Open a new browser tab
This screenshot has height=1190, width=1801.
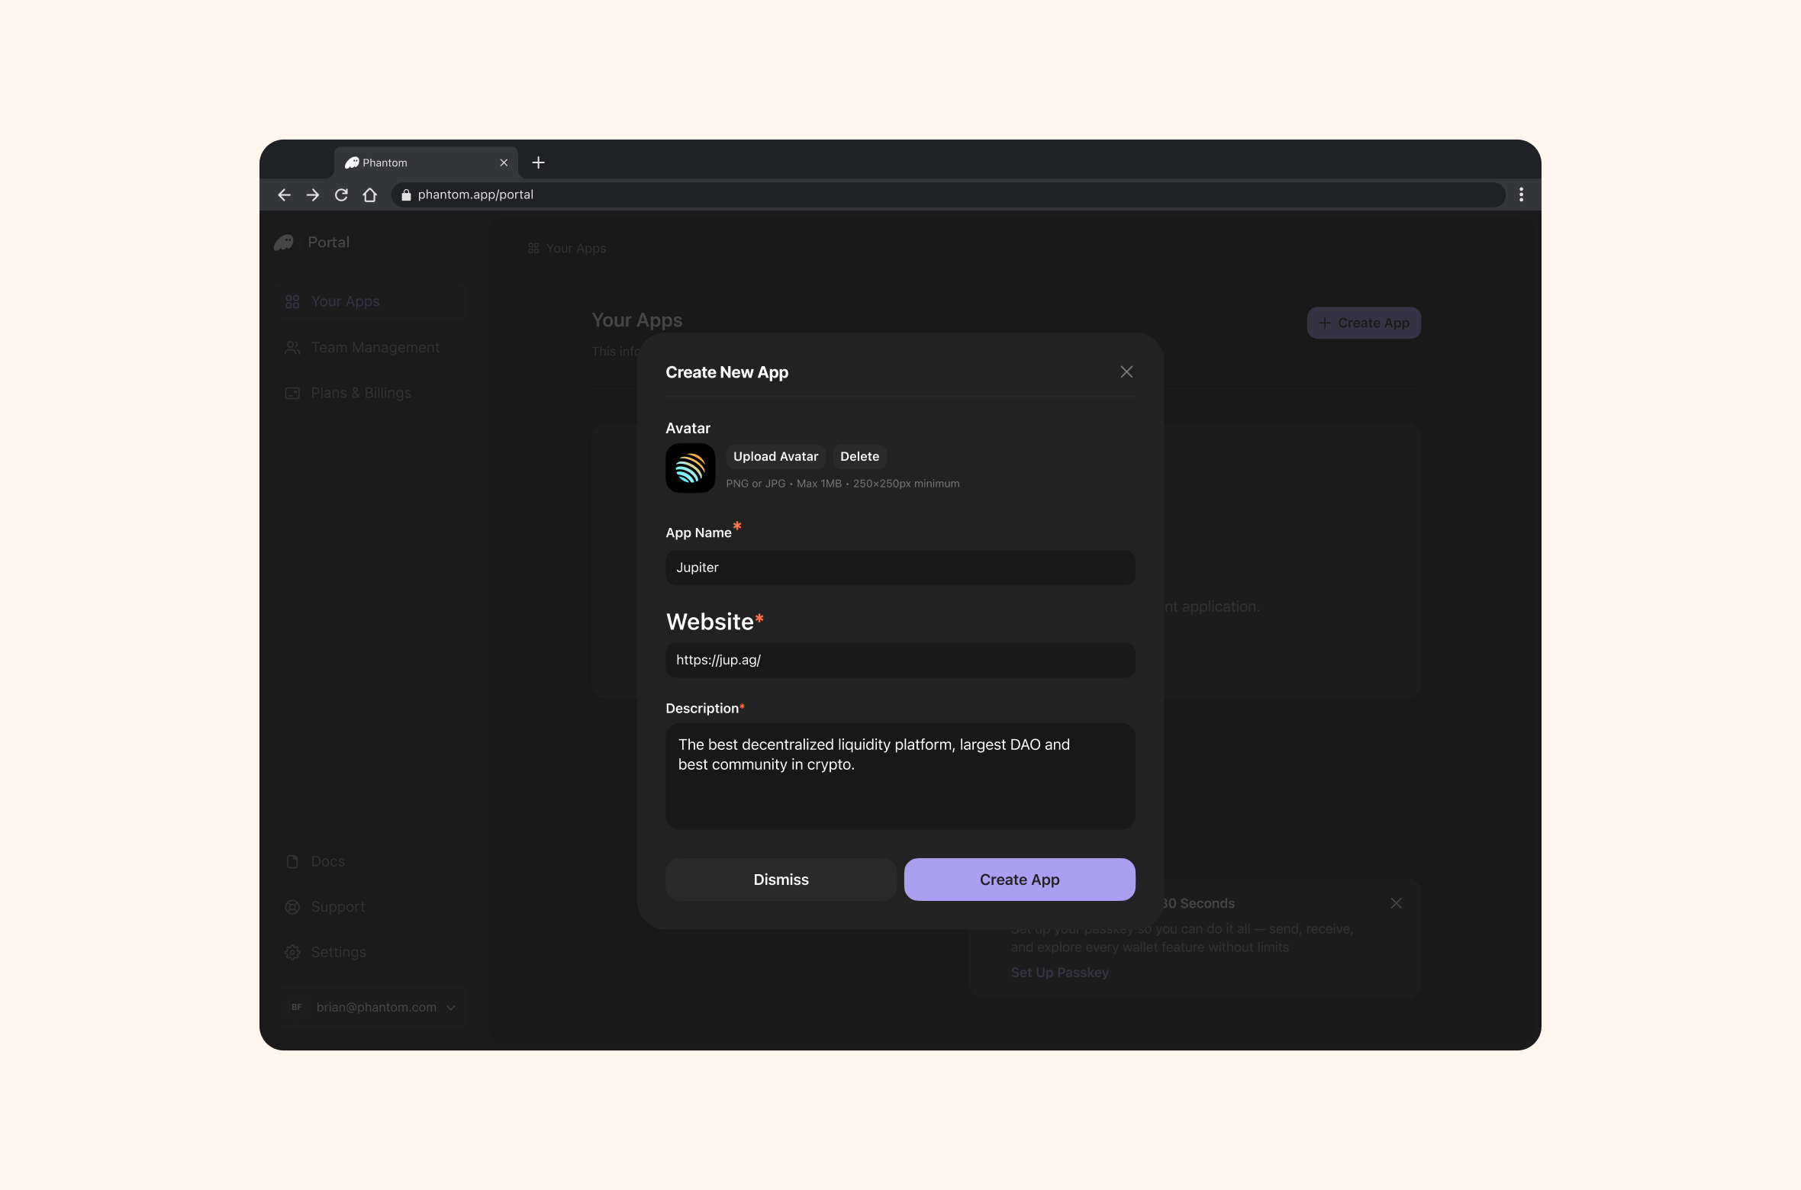538,162
